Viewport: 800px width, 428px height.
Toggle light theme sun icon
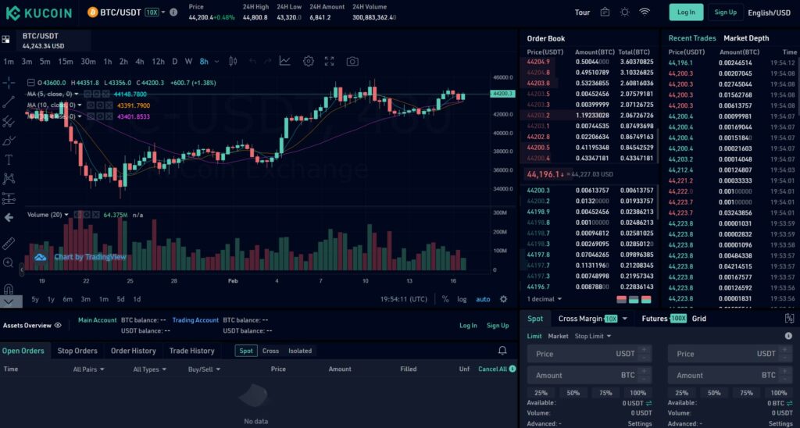click(x=624, y=12)
